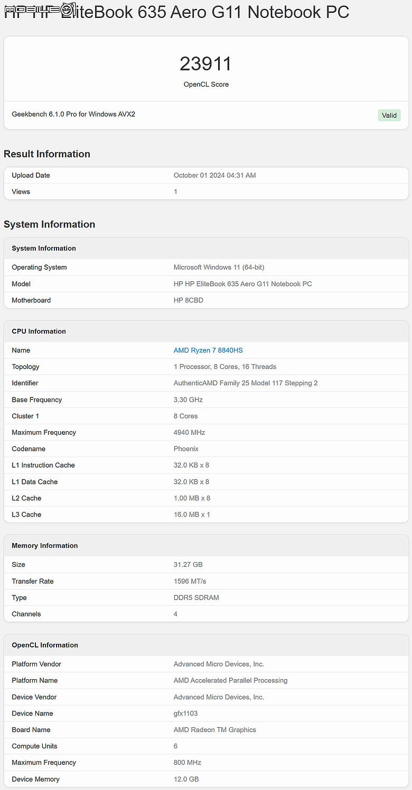This screenshot has height=790, width=412.
Task: Select upload date October 01 2024 04:31 AM
Action: [214, 175]
